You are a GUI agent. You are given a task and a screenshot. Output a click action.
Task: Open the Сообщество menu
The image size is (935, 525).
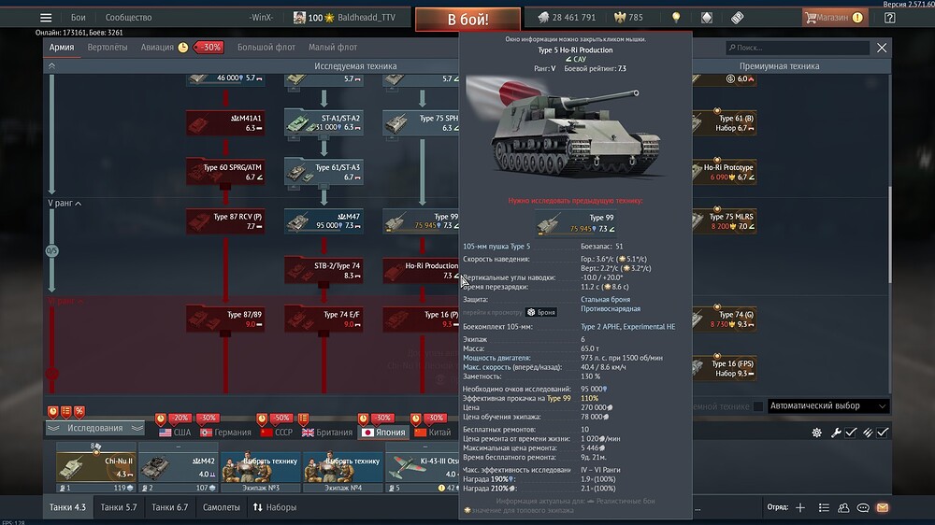tap(128, 17)
